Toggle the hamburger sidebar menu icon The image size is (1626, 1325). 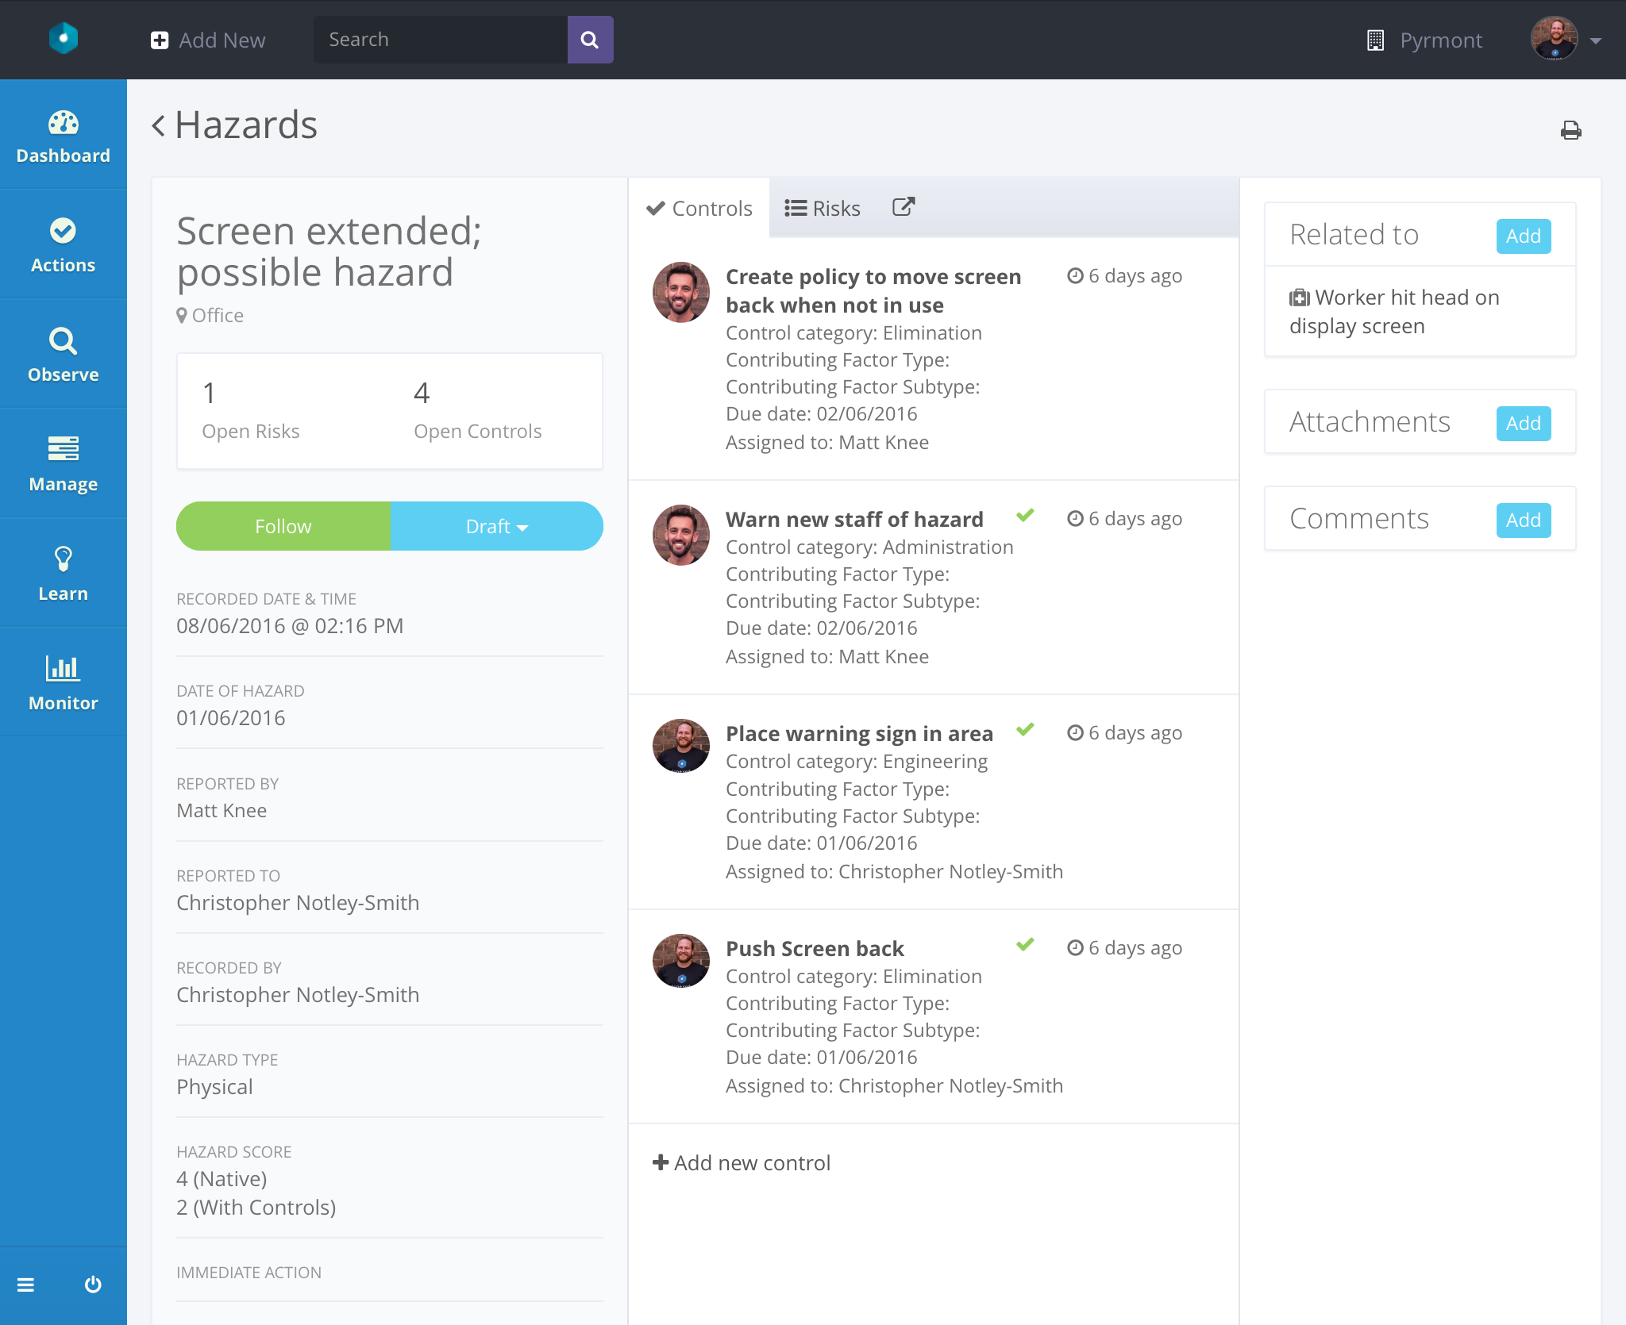pyautogui.click(x=25, y=1284)
